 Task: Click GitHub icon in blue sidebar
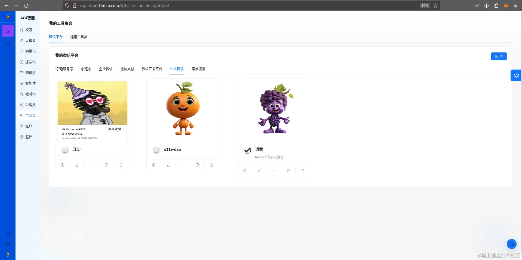[x=8, y=244]
